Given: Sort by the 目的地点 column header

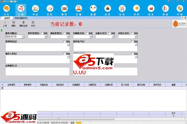Looking at the screenshot, I should point(60,85).
